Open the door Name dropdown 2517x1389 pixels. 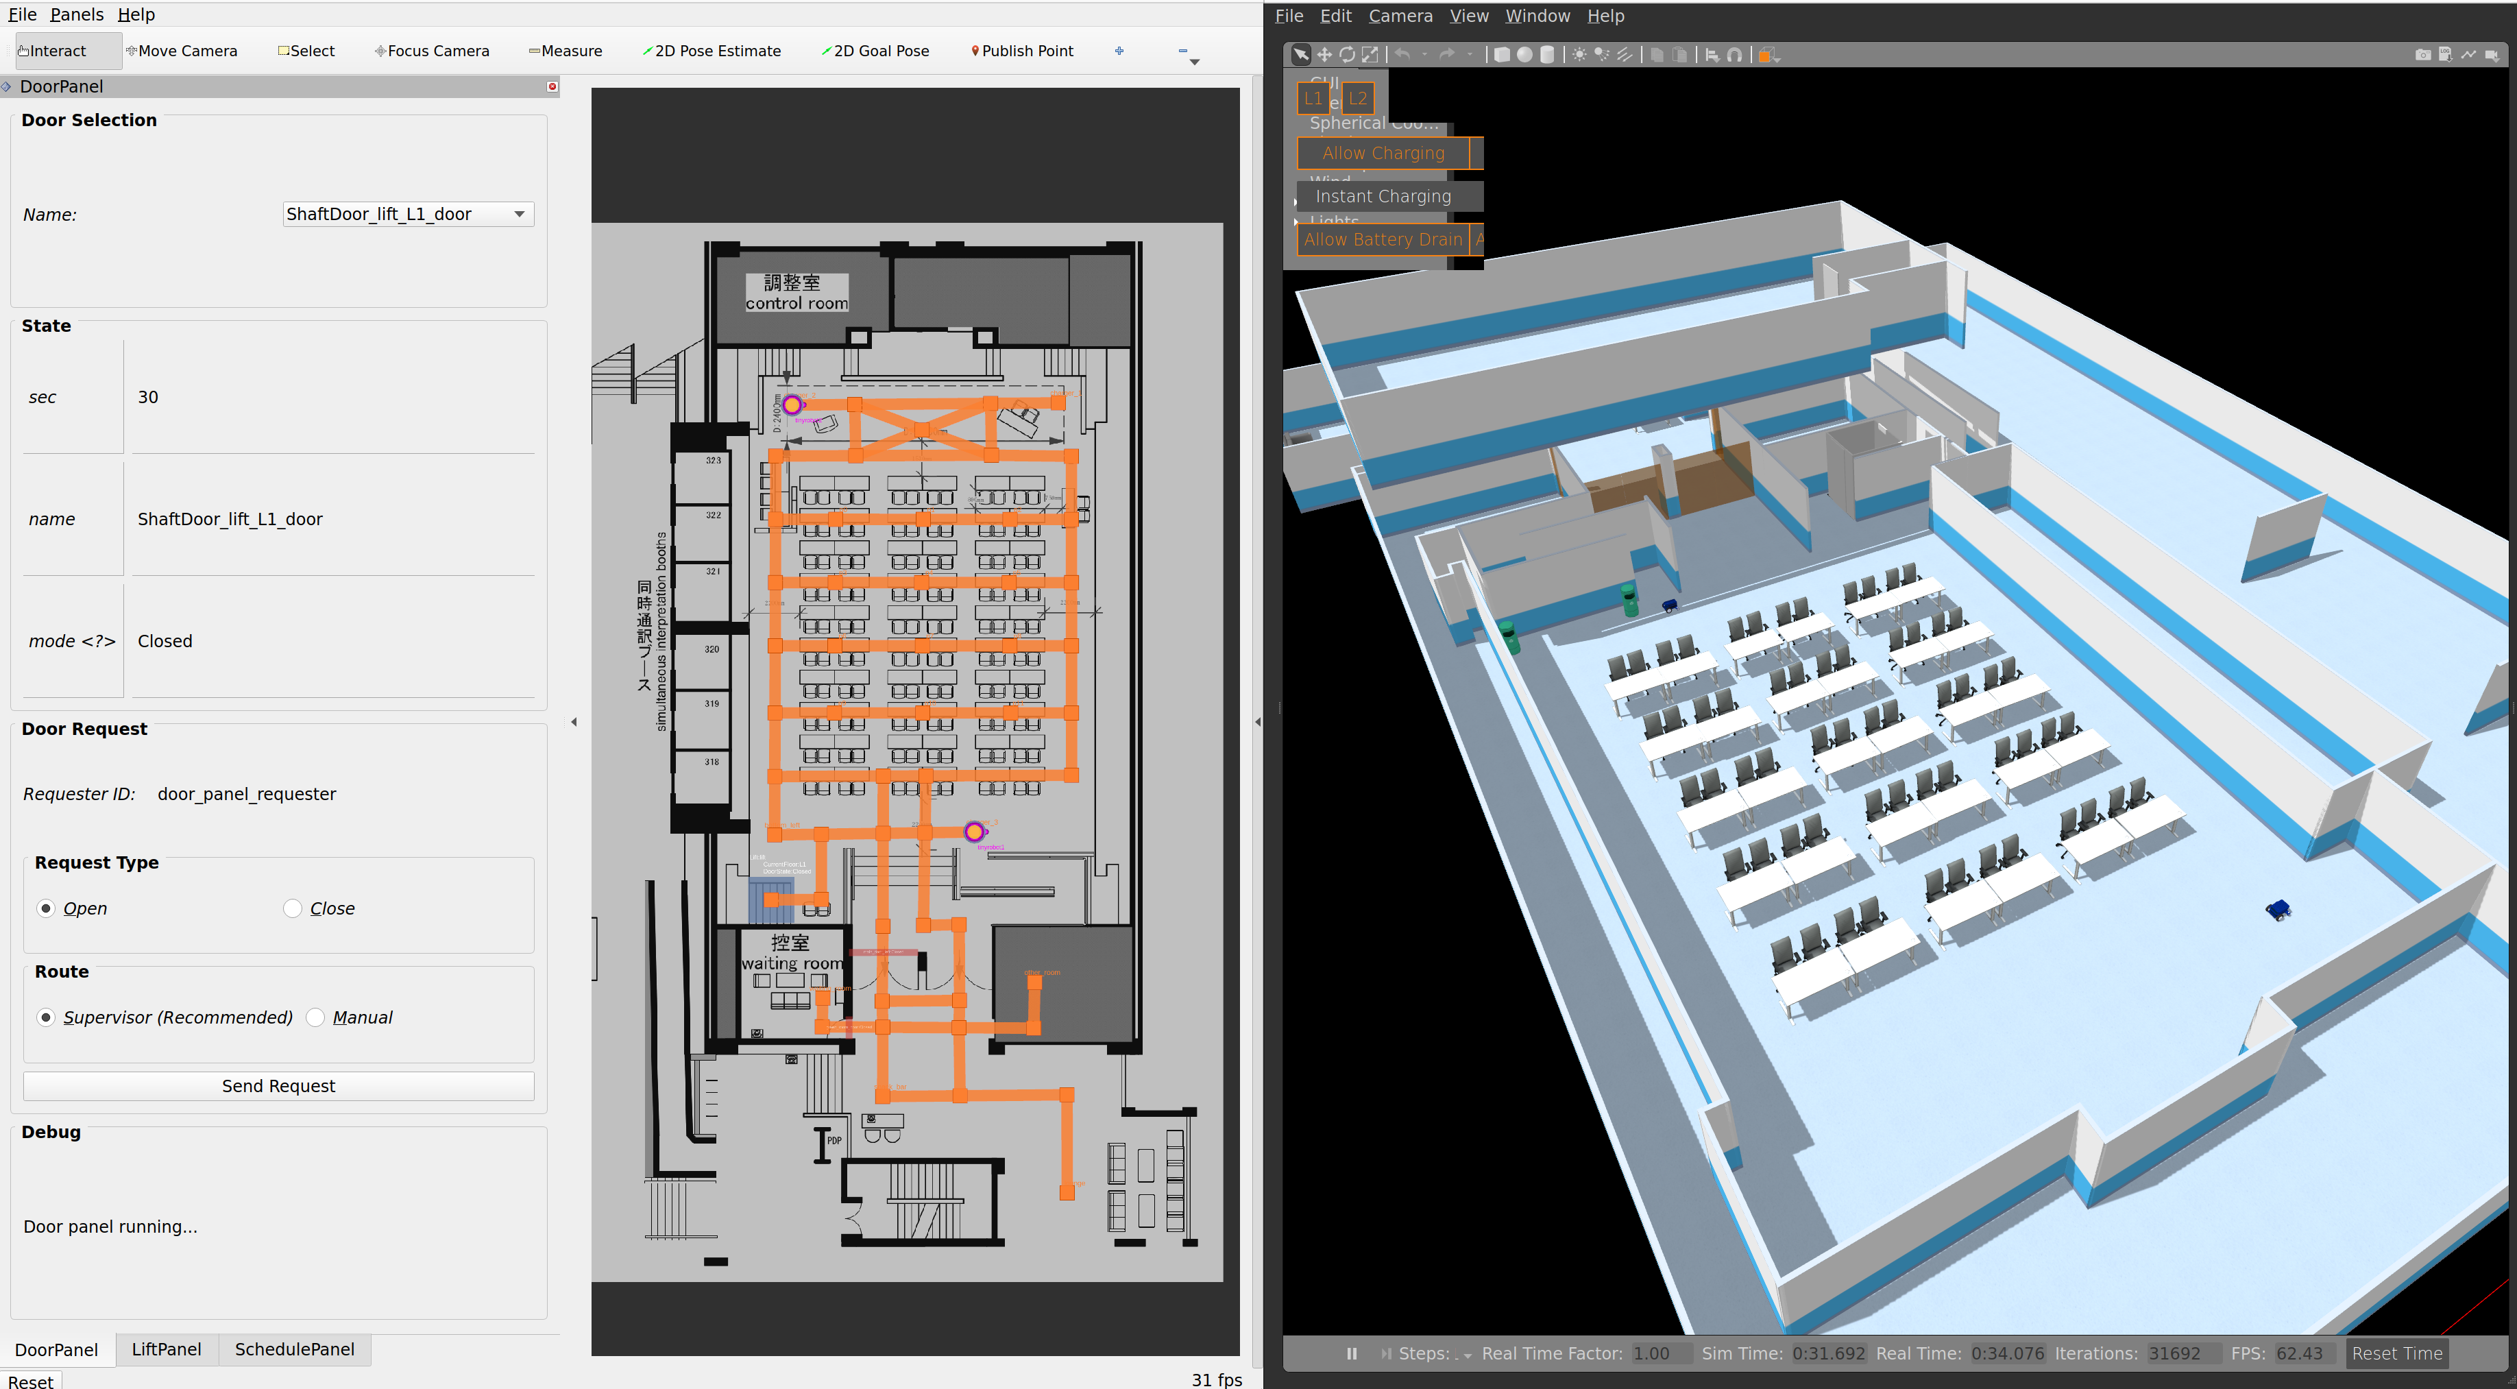pos(407,214)
